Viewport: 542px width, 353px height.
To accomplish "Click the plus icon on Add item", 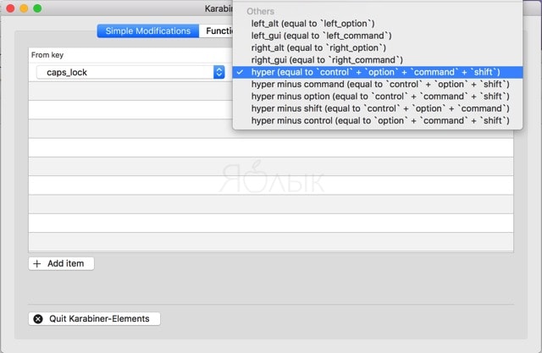I will point(37,264).
